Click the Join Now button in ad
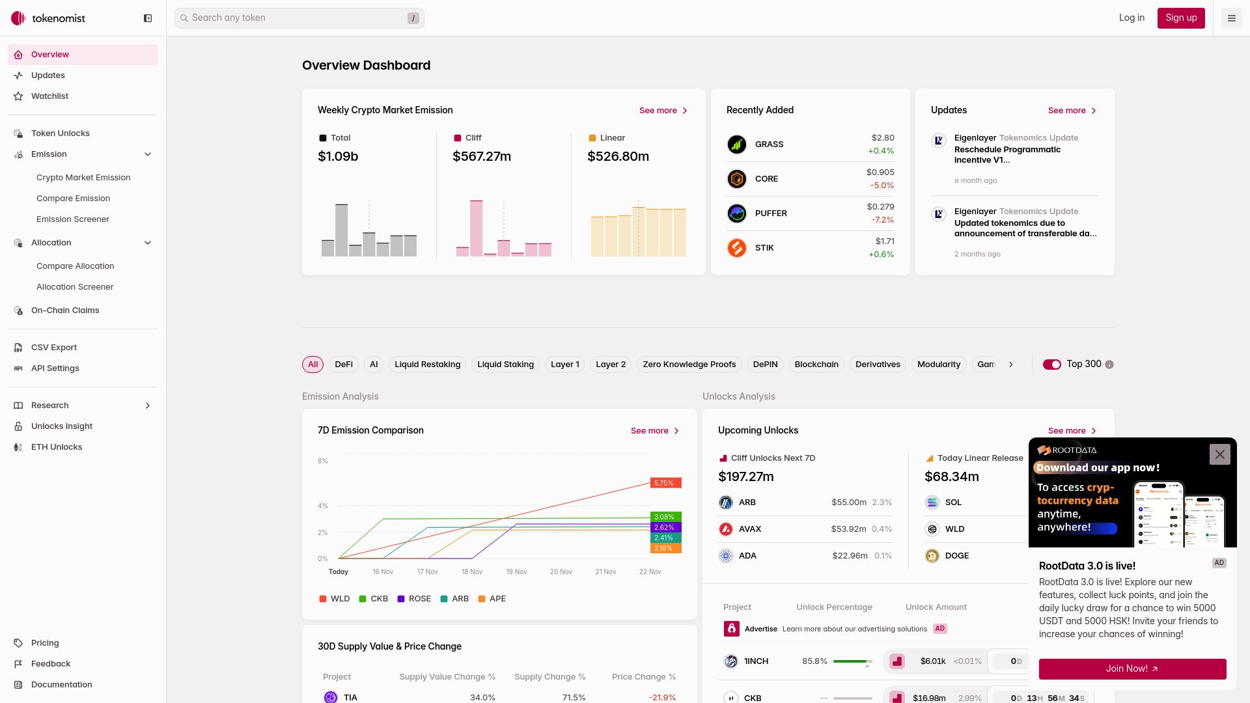Image resolution: width=1250 pixels, height=703 pixels. (1132, 669)
